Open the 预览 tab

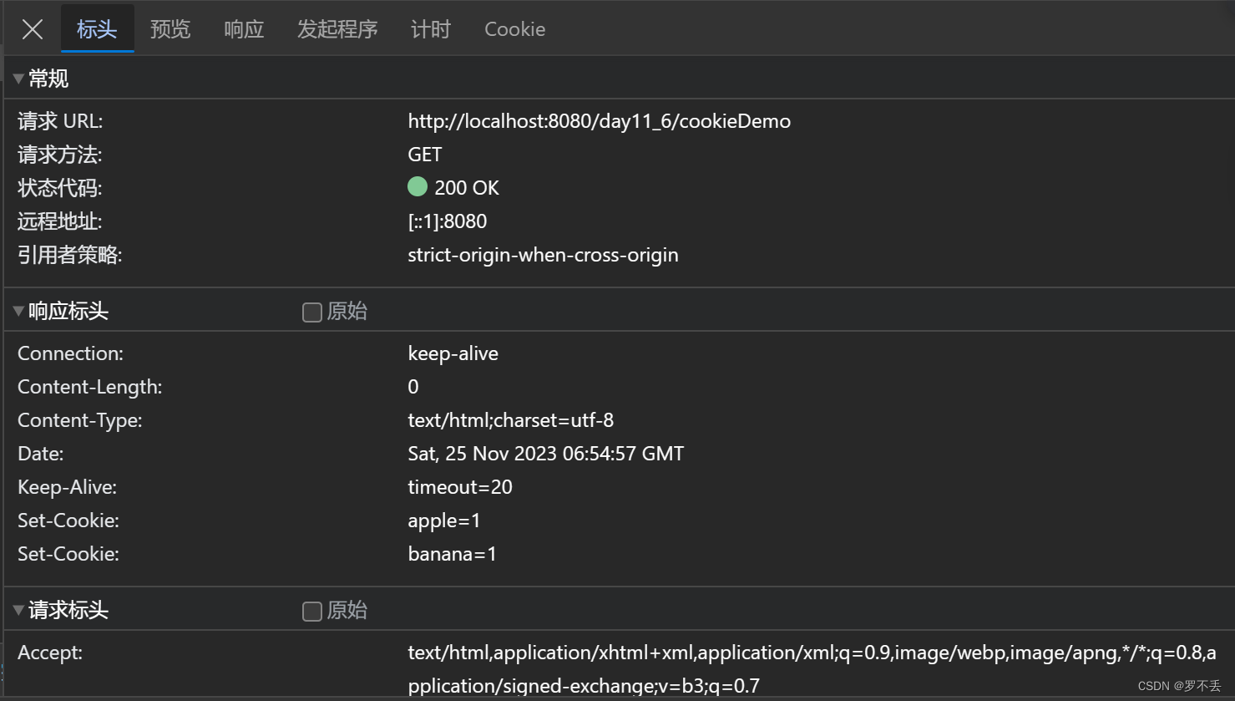[x=170, y=29]
